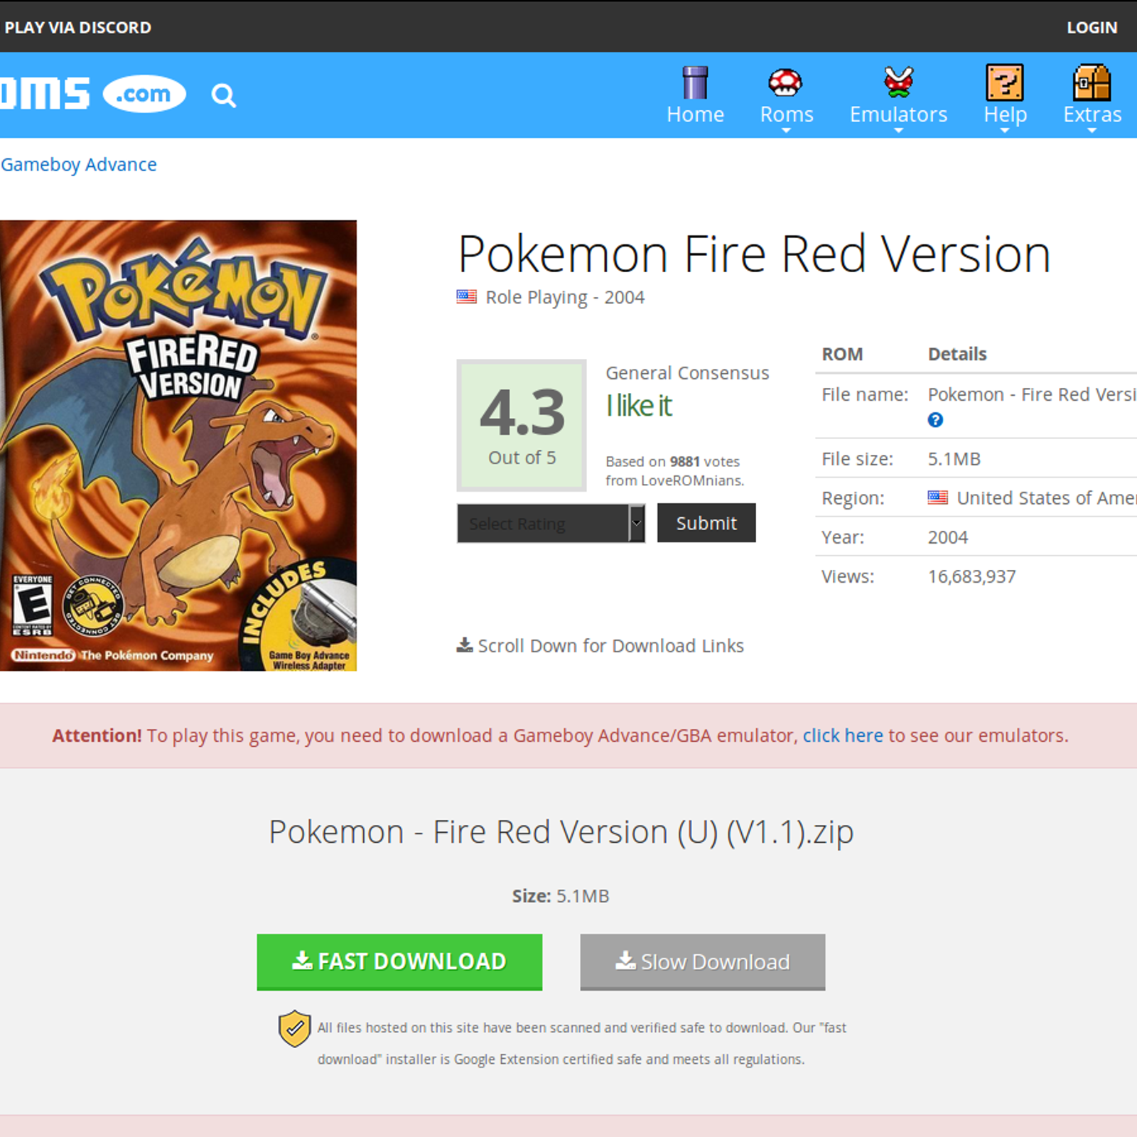Click the Pokemon FireRed box art
Viewport: 1137px width, 1137px height.
click(x=178, y=446)
